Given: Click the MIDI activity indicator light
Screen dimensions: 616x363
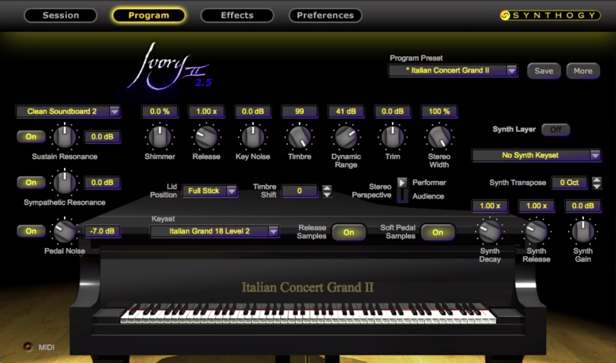Looking at the screenshot, I should (28, 347).
